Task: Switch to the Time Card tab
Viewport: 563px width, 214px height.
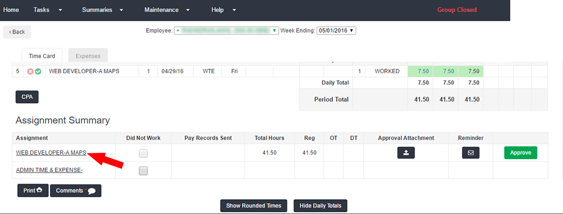Action: [x=42, y=56]
